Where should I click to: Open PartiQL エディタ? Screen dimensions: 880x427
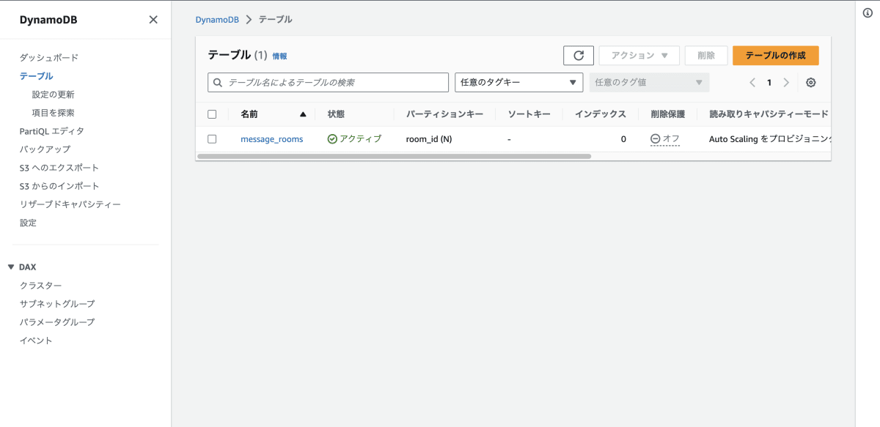[52, 131]
